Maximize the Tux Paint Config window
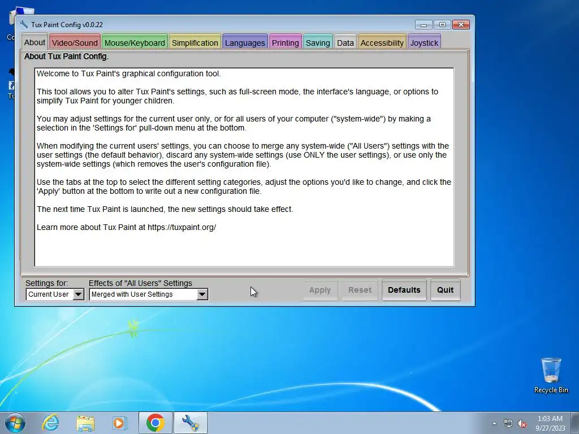579x434 pixels. coord(442,25)
